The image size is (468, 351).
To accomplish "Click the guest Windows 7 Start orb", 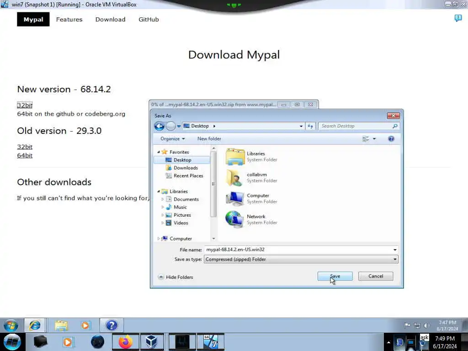I will 11,325.
